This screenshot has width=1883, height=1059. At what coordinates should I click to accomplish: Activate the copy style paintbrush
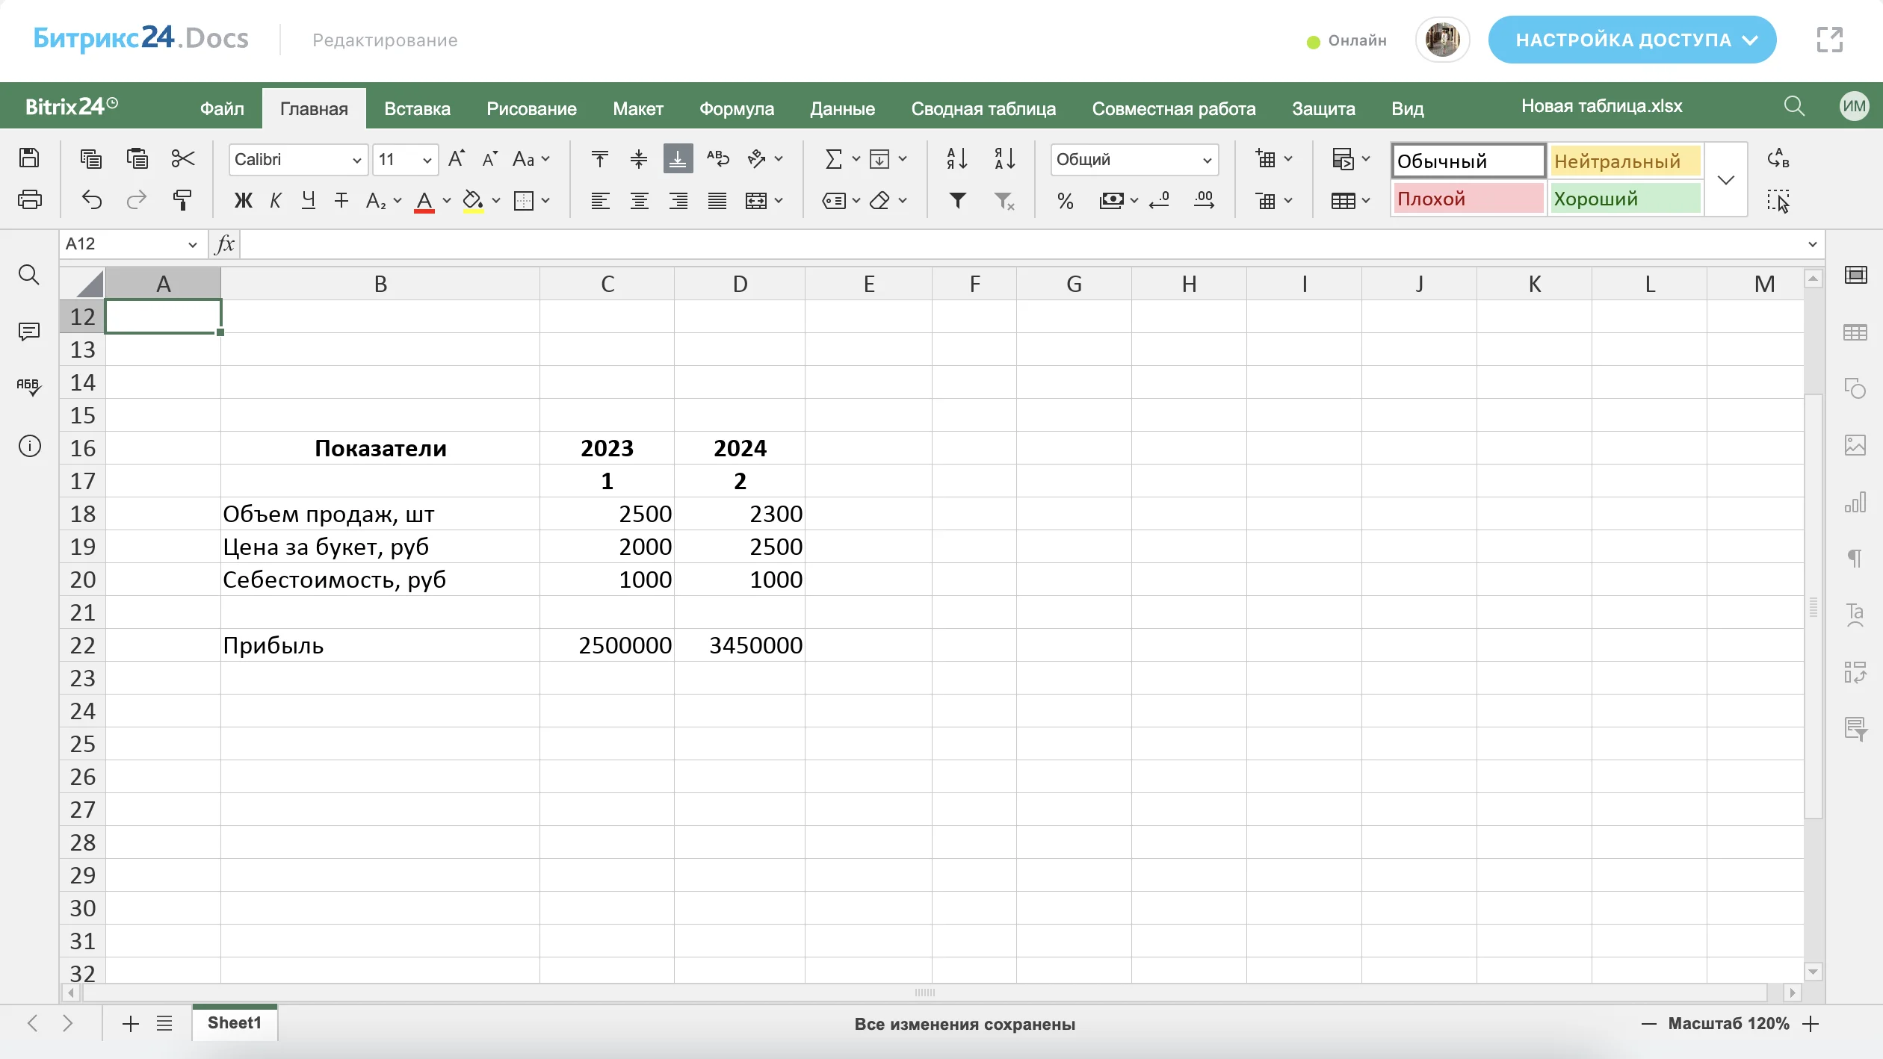click(182, 200)
